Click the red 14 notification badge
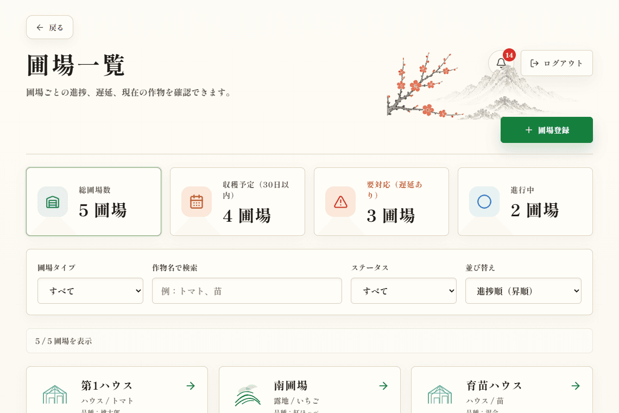Viewport: 619px width, 413px height. click(509, 55)
